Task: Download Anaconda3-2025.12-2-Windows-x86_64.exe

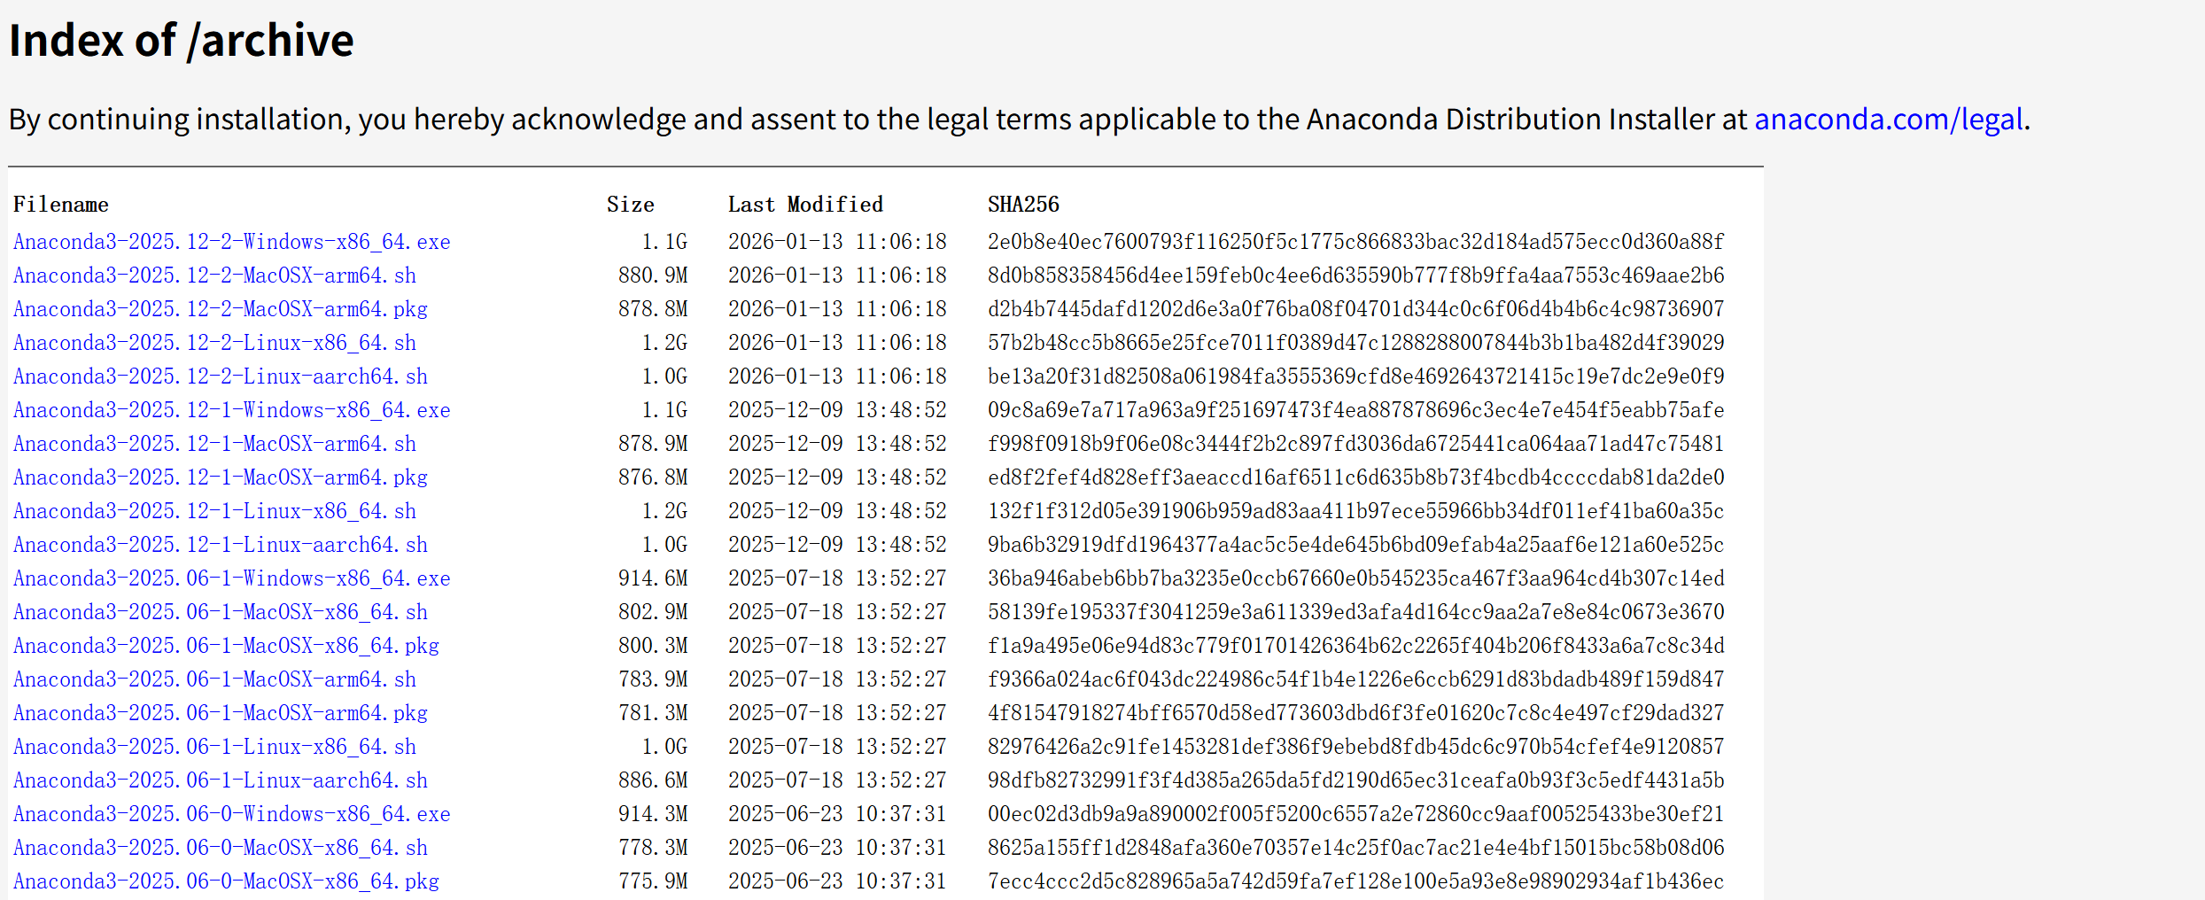Action: point(232,242)
